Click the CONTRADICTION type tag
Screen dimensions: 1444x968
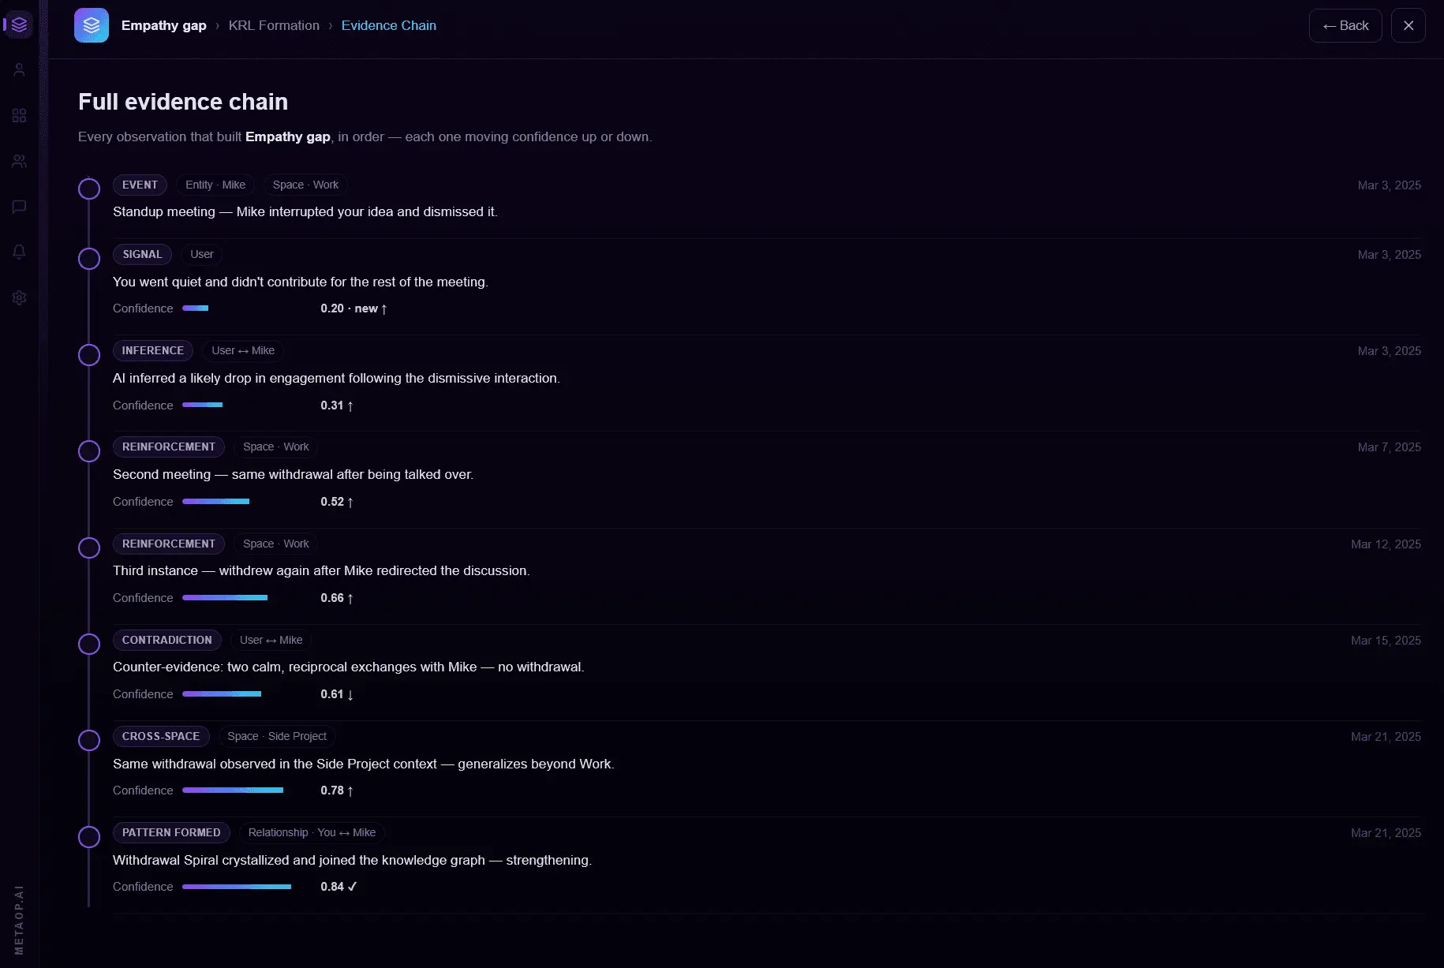(167, 640)
